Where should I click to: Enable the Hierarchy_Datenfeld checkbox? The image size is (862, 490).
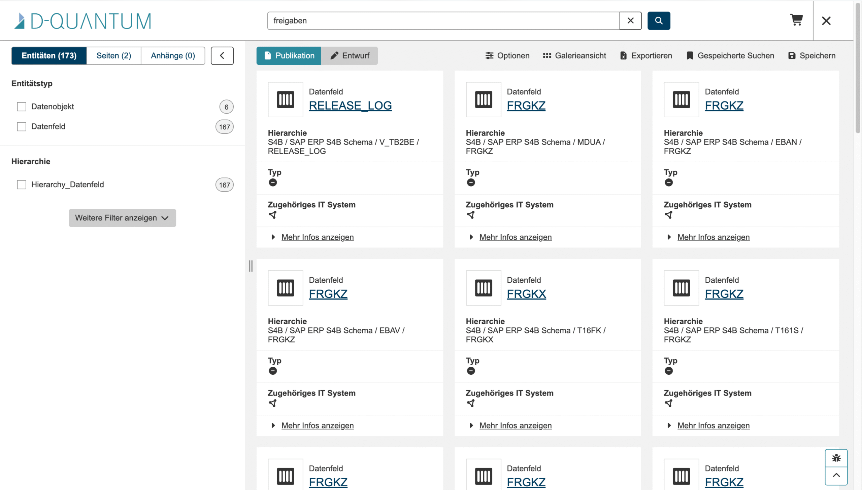click(x=22, y=185)
